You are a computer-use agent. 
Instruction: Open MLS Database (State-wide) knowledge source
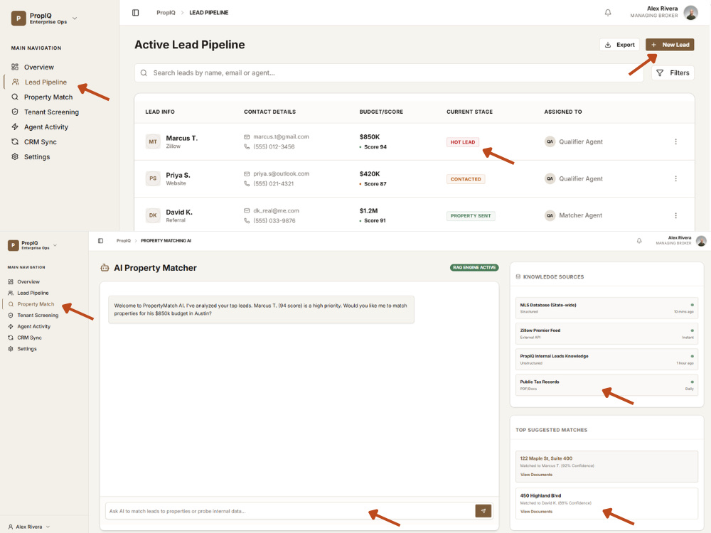pyautogui.click(x=606, y=308)
